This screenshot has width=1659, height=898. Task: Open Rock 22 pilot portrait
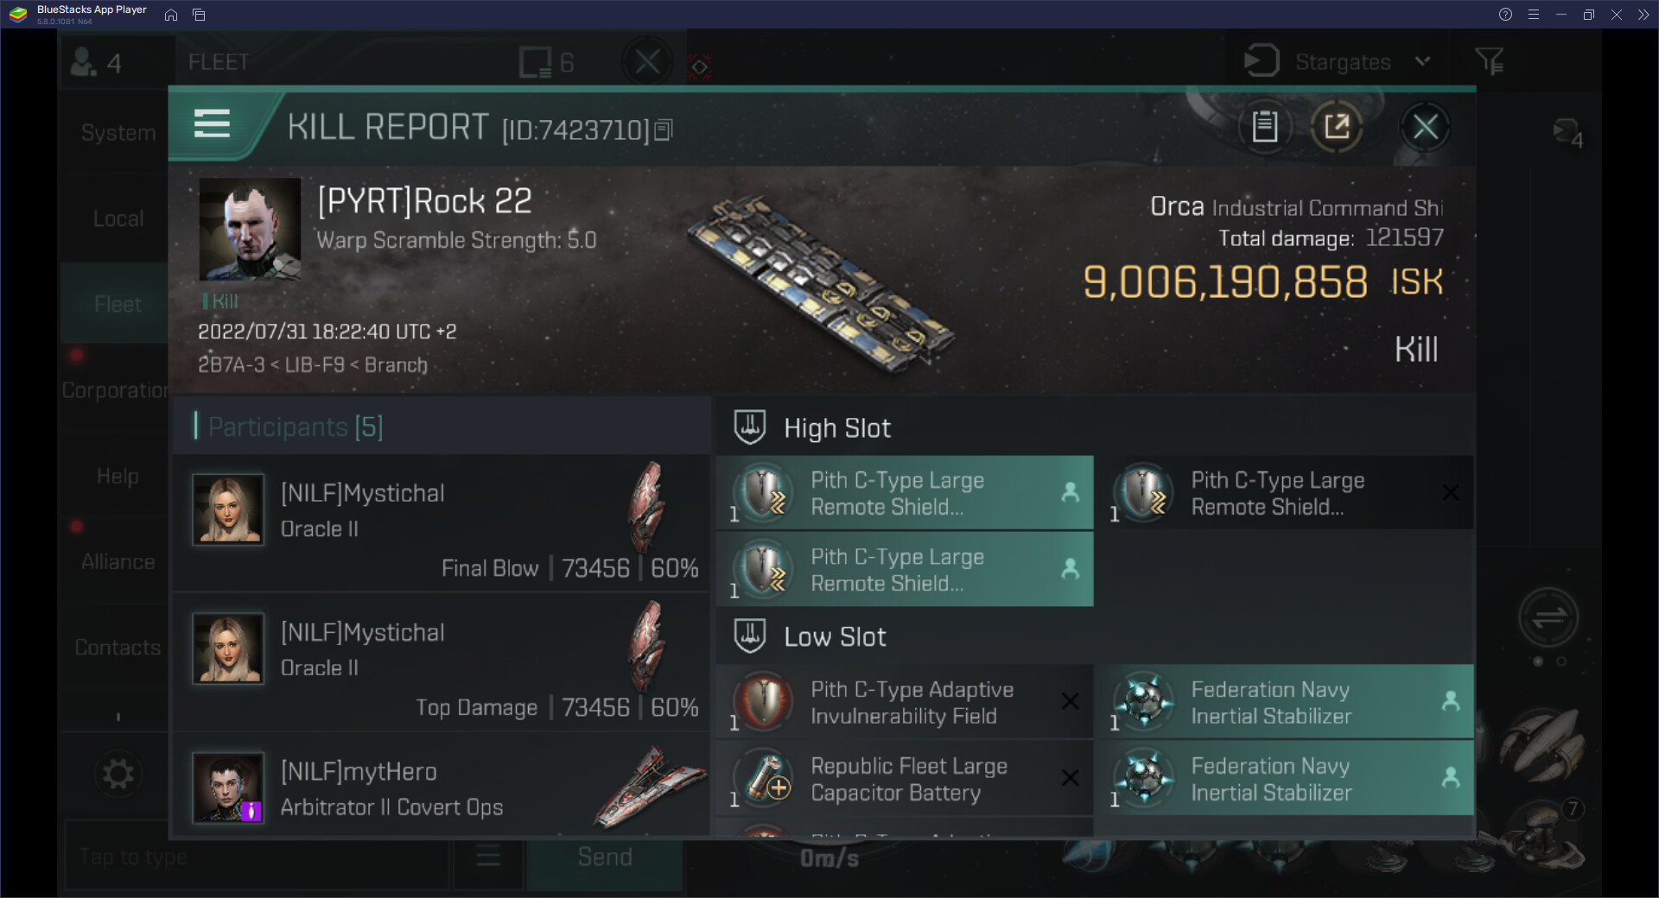point(250,229)
